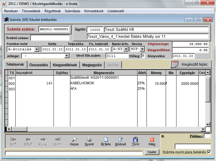
Task: Create new entry with Új felv.
Action: [x=106, y=139]
